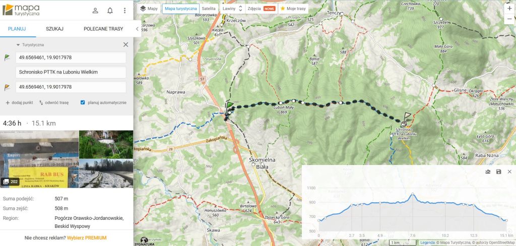This screenshot has width=516, height=246.
Task: Zoom in the map with plus button
Action: coord(510,9)
